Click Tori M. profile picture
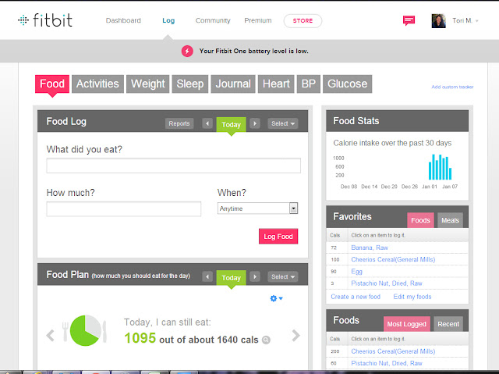The width and height of the screenshot is (499, 374). pyautogui.click(x=438, y=21)
